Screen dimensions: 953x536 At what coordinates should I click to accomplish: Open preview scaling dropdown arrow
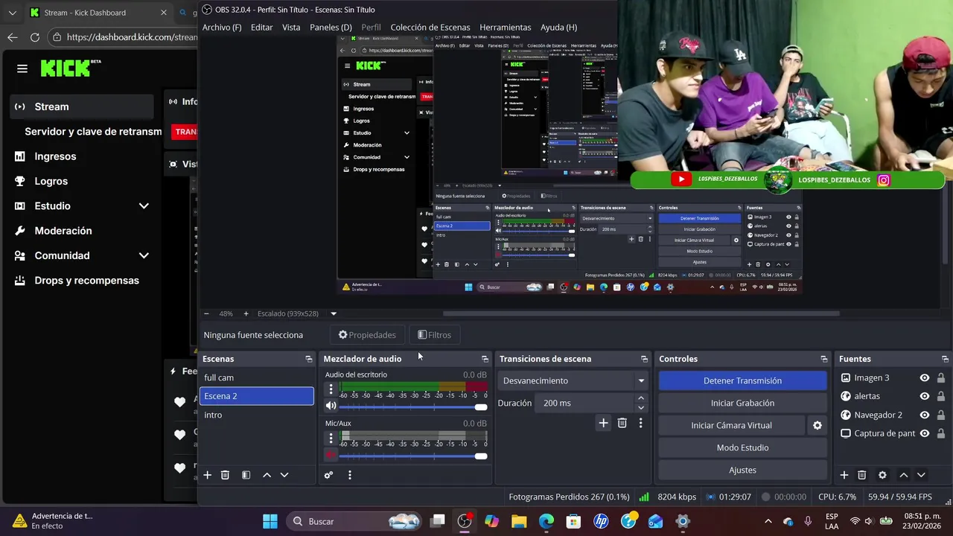click(334, 313)
